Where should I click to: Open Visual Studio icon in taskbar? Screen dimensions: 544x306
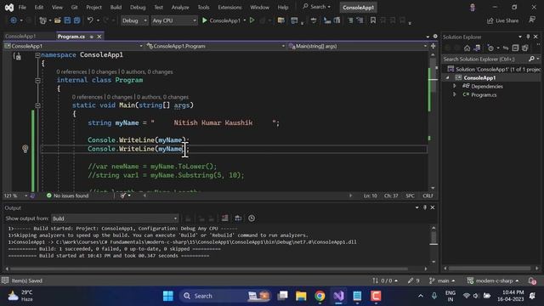click(338, 296)
